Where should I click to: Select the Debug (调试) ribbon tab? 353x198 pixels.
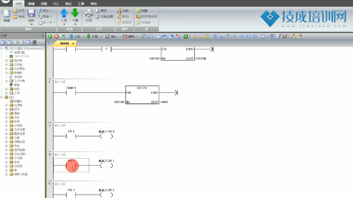click(x=68, y=4)
